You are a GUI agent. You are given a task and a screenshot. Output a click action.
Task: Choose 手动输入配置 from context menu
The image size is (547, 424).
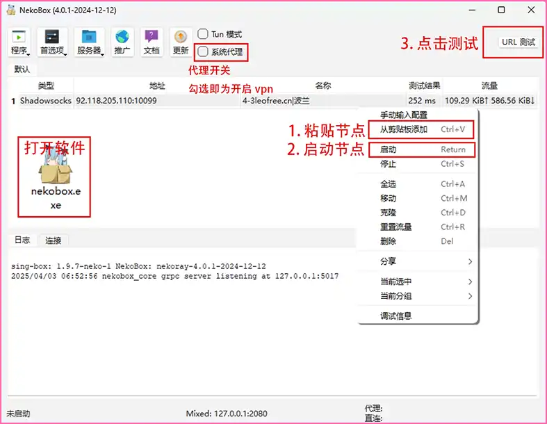coord(418,115)
